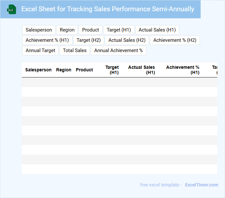Choose the Total Sales tag
Screen dimensions: 225x198
pos(75,50)
